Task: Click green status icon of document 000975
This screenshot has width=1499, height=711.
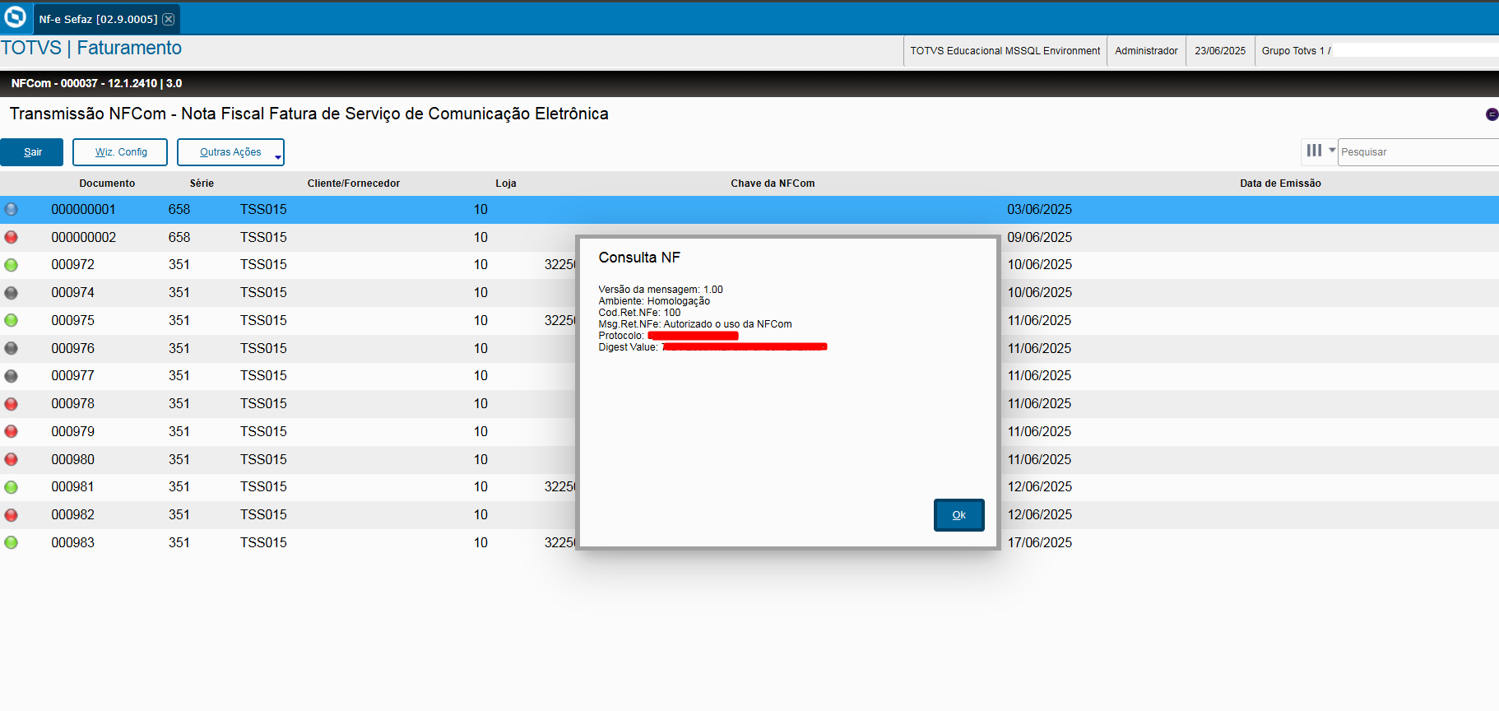Action: click(x=11, y=320)
